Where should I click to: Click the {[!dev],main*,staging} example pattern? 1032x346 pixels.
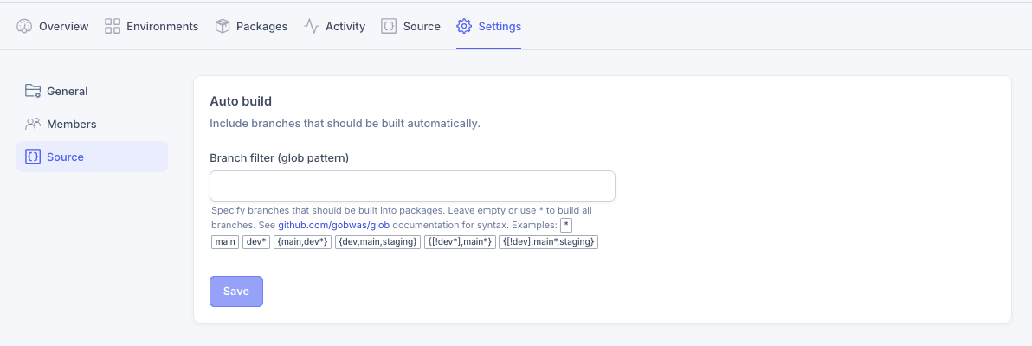click(548, 242)
